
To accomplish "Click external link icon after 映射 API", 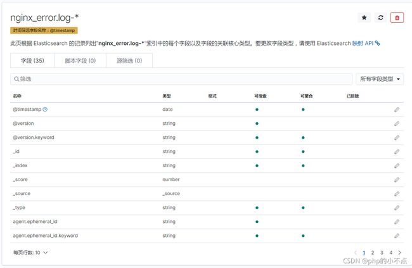I will (x=377, y=43).
